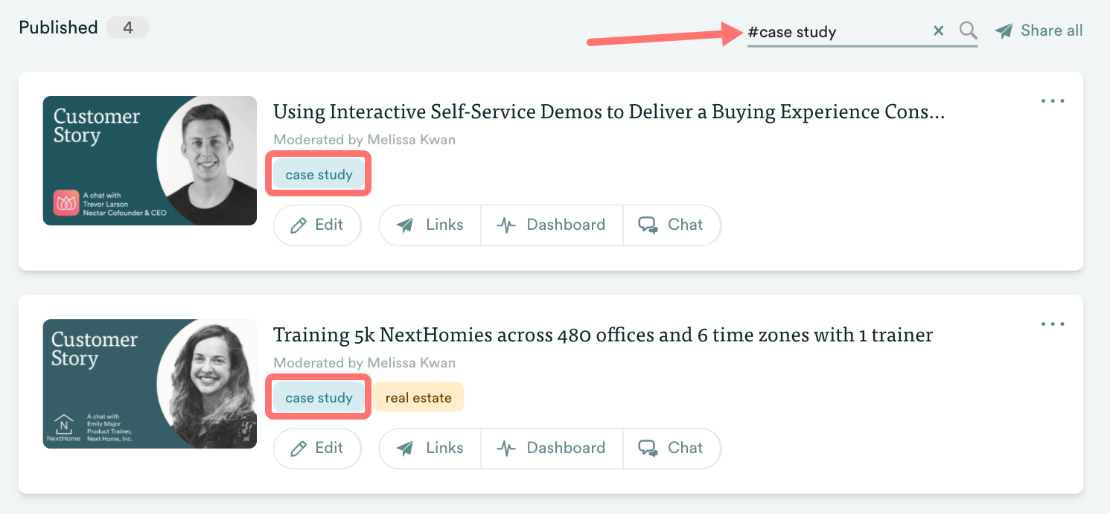Viewport: 1110px width, 514px height.
Task: Open Dashboard for the NextHomies training webinar
Action: point(551,448)
